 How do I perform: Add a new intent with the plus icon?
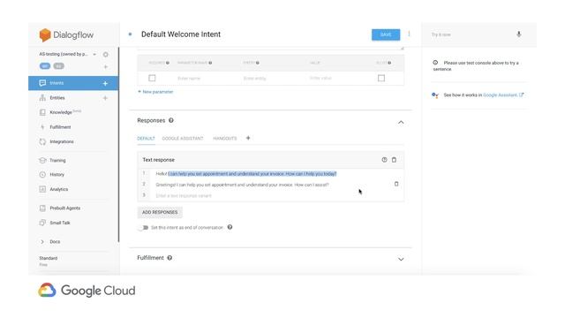pyautogui.click(x=105, y=83)
